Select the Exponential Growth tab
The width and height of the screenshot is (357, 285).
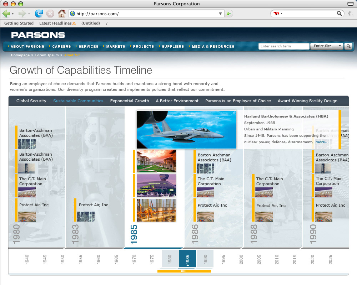pyautogui.click(x=130, y=101)
